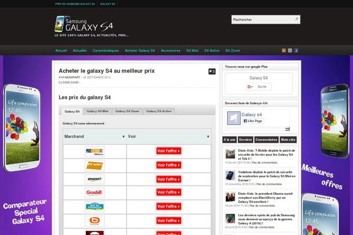
Task: Click the Boulanger merchant logo
Action: 95,221
